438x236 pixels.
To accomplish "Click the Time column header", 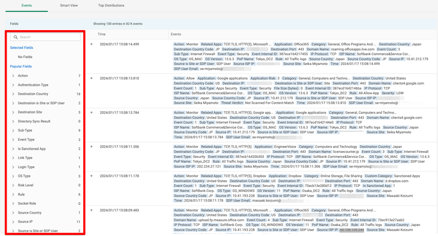I will click(102, 34).
